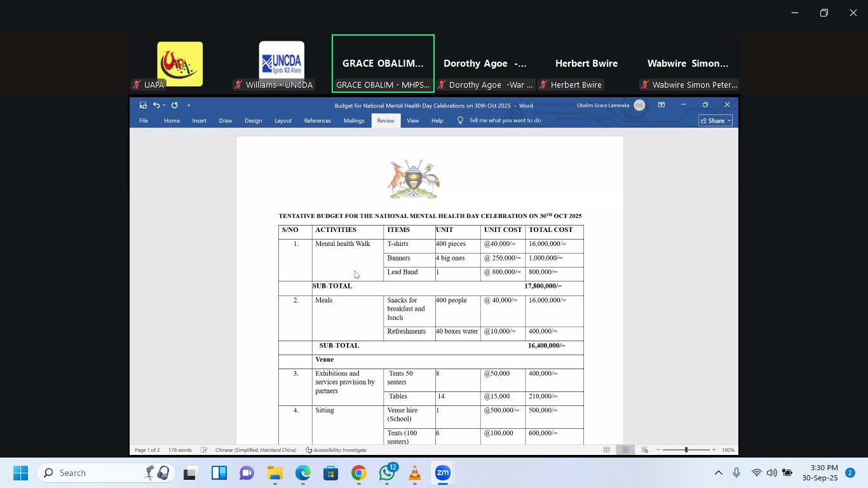Click the Save icon in Word's title bar
868x488 pixels.
click(143, 105)
